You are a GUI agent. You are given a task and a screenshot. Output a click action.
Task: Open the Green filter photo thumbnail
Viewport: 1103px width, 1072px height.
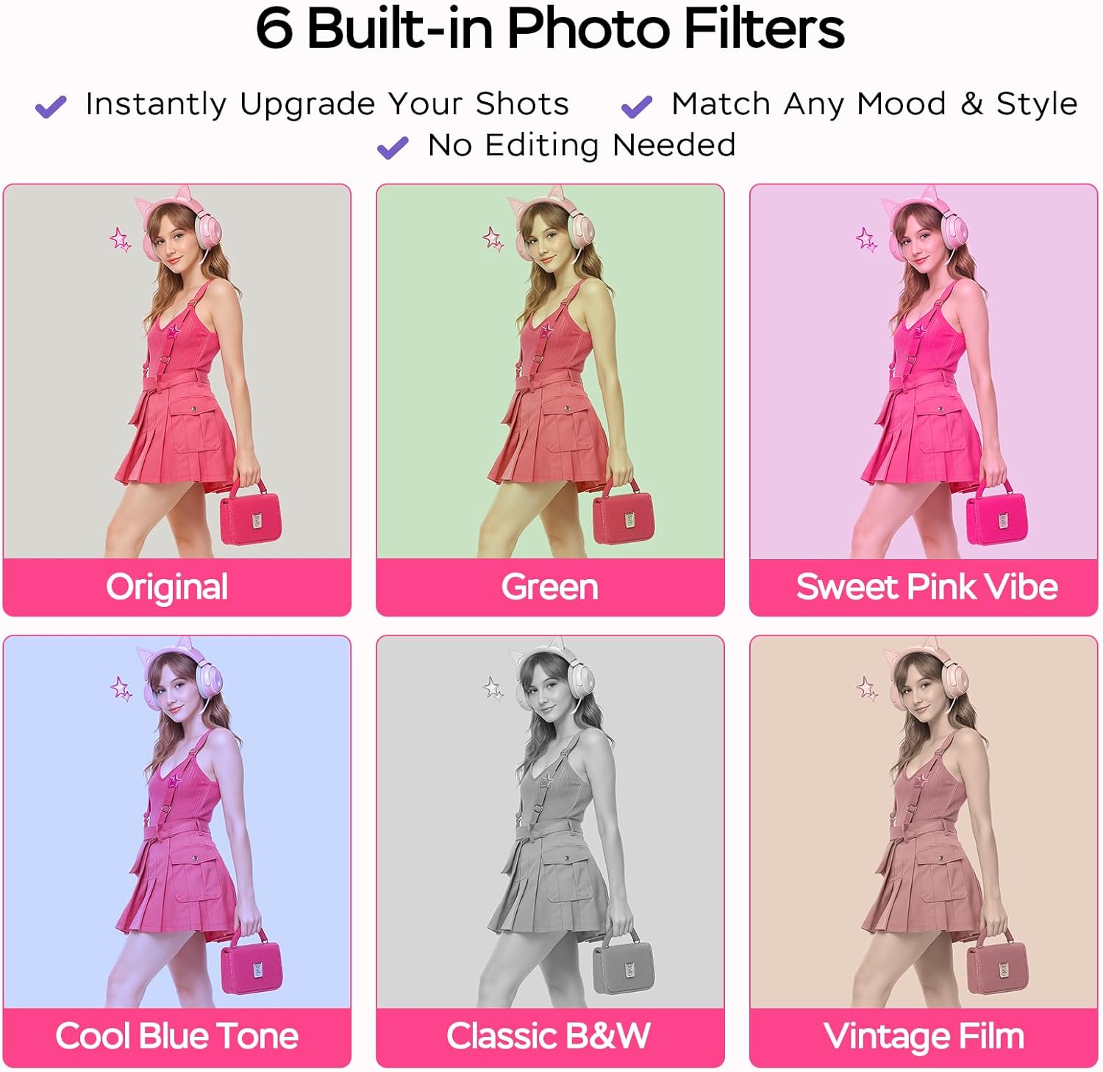coord(550,372)
